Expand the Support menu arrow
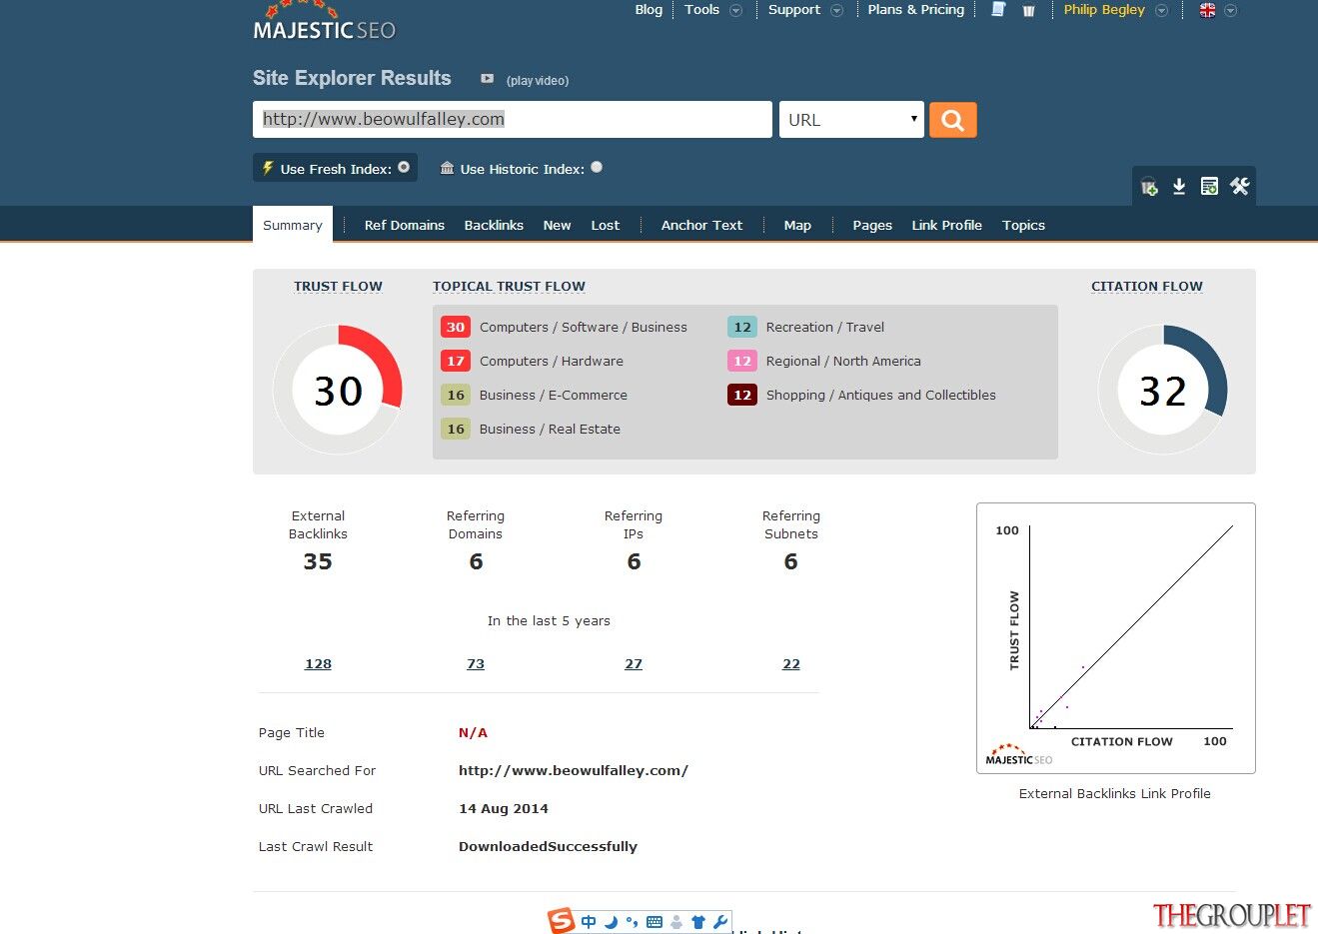 [837, 10]
